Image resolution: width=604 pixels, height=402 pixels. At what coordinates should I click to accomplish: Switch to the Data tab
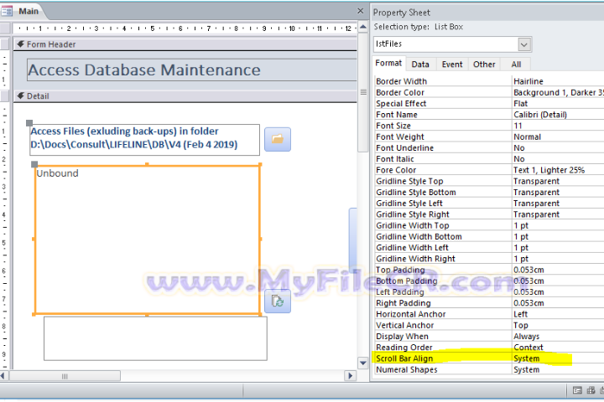(420, 64)
